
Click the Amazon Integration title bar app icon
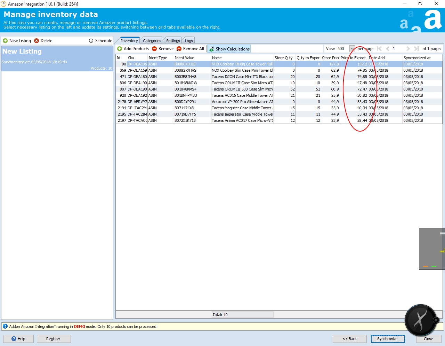pos(3,4)
